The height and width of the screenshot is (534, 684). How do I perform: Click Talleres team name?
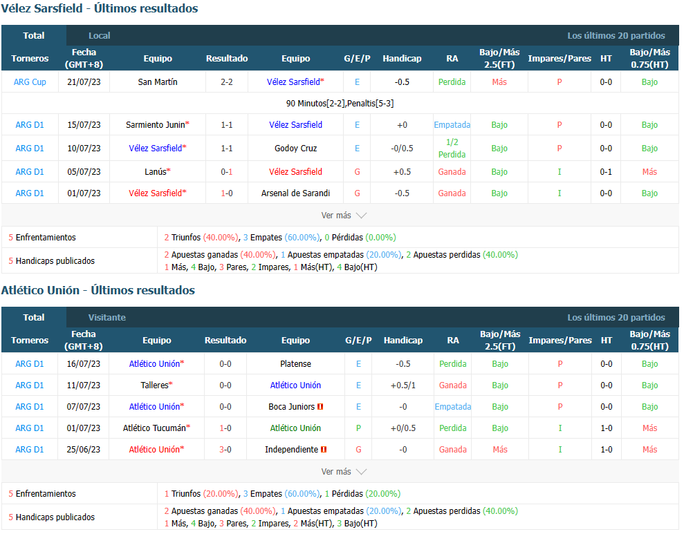[154, 385]
